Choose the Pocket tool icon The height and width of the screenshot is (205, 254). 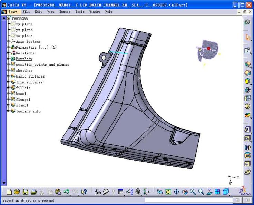point(247,73)
